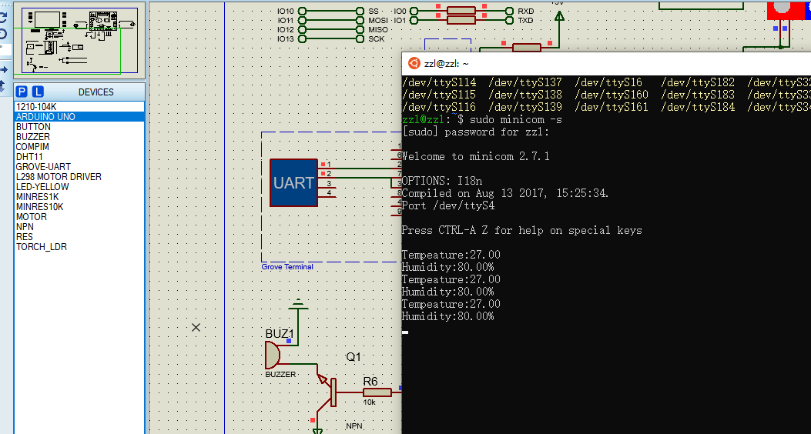The image size is (811, 434).
Task: Select BUZZER in device list
Action: point(79,137)
